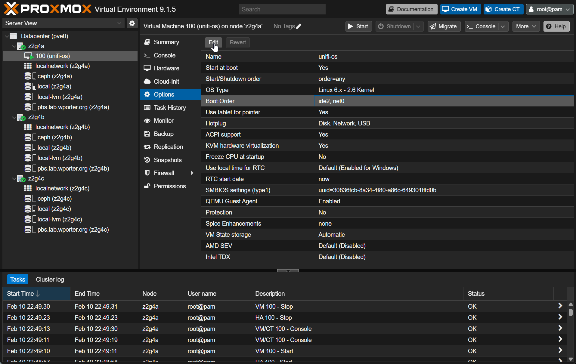Expand the Firewall submenu arrow
The width and height of the screenshot is (576, 364).
click(x=192, y=173)
